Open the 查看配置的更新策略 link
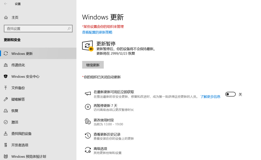Screen dimensions: 261x160 click(97, 32)
